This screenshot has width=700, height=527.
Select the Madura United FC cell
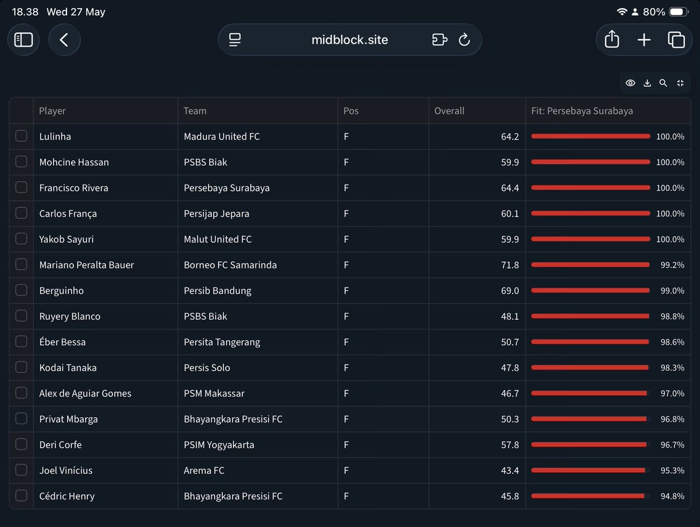point(258,137)
